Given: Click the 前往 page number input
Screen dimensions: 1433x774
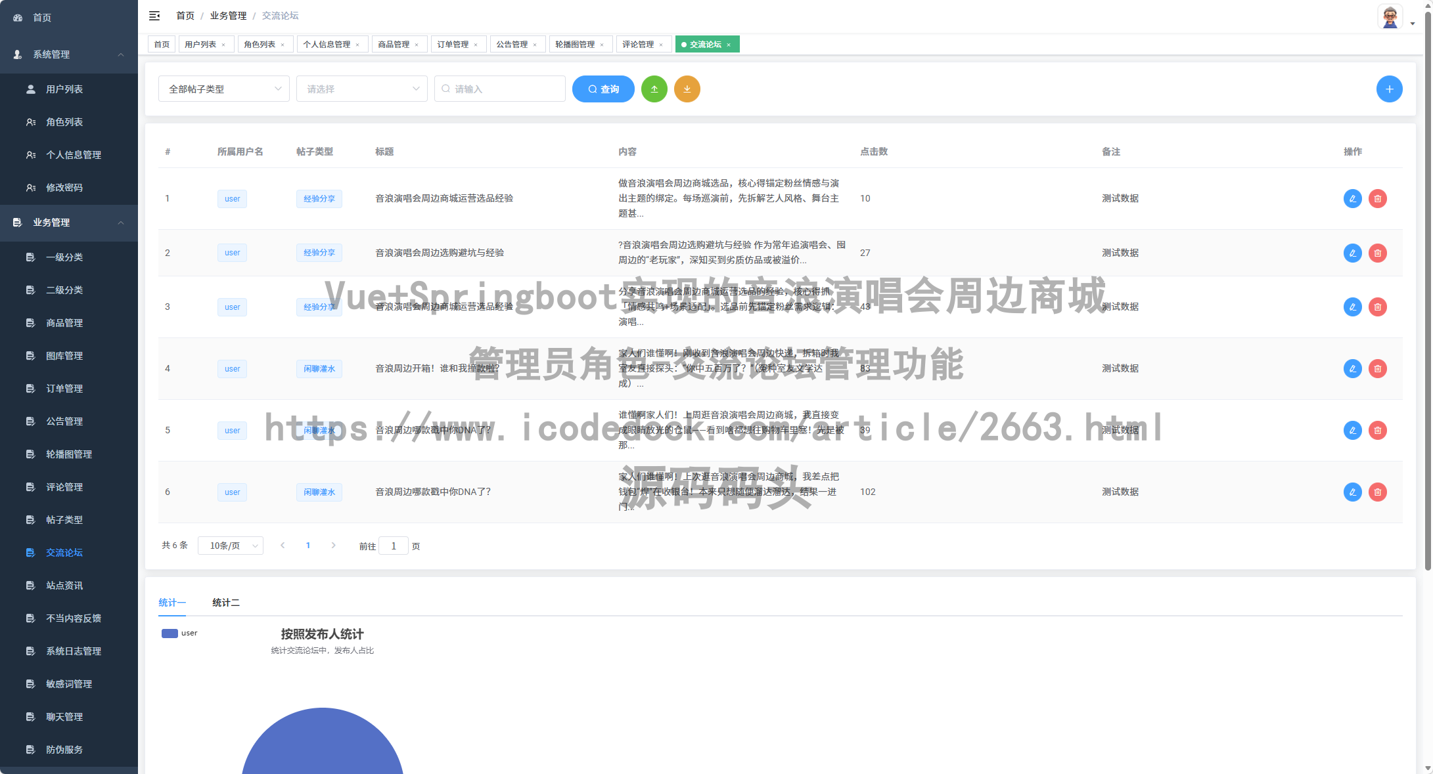Looking at the screenshot, I should (394, 546).
